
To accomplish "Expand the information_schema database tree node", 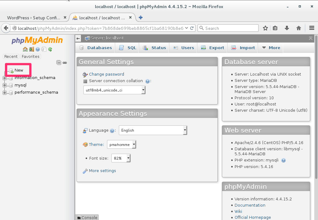I will point(4,78).
